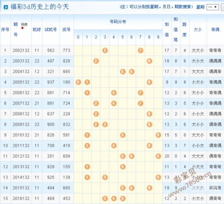Click digit 9 header in number distribution
Image resolution: width=224 pixels, height=204 pixels.
pyautogui.click(x=158, y=37)
